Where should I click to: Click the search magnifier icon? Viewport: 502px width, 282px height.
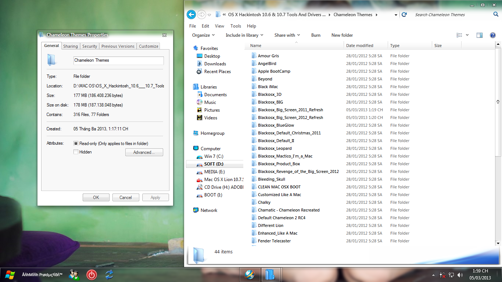[496, 15]
